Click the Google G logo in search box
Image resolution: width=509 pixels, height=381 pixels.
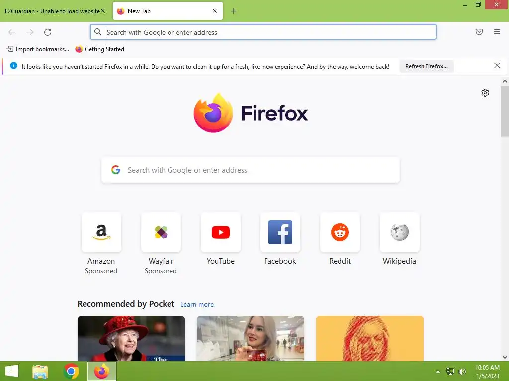(x=115, y=170)
